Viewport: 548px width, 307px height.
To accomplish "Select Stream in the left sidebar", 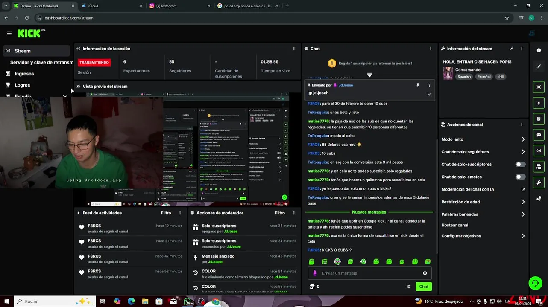I will pos(36,51).
